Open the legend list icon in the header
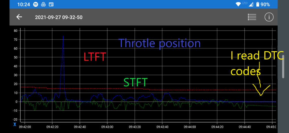Image resolution: width=289 pixels, height=133 pixels. (x=252, y=17)
